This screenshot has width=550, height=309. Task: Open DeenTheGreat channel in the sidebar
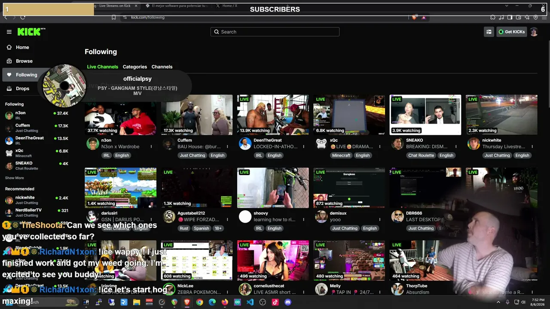37,140
